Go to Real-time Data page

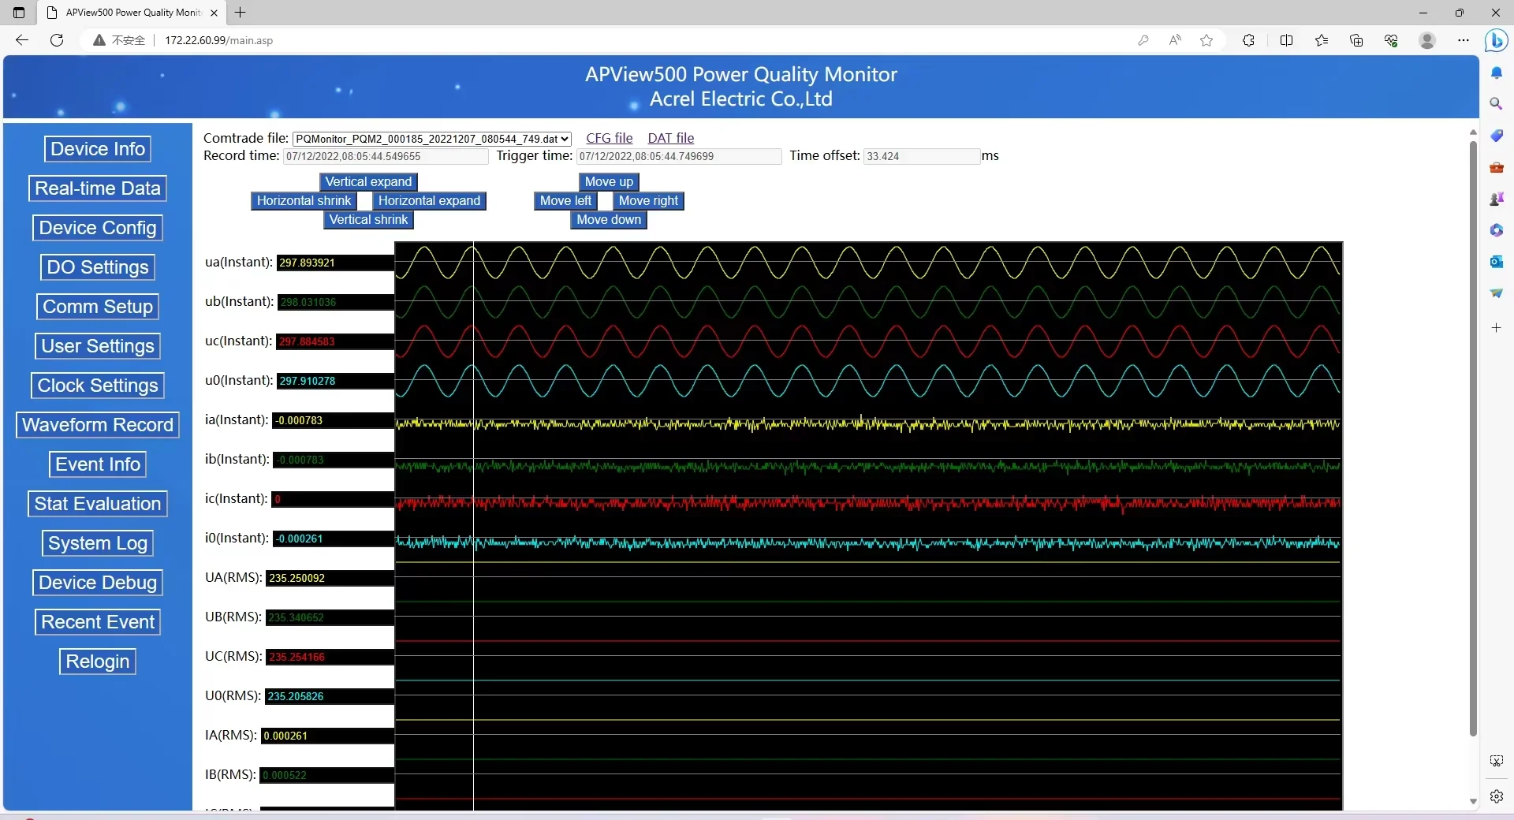click(x=98, y=188)
